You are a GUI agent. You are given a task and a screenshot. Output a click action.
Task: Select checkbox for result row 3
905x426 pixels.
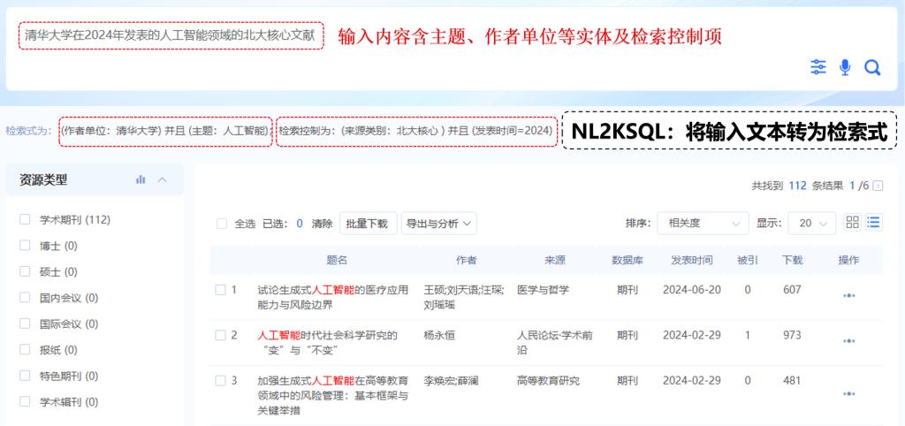[220, 380]
